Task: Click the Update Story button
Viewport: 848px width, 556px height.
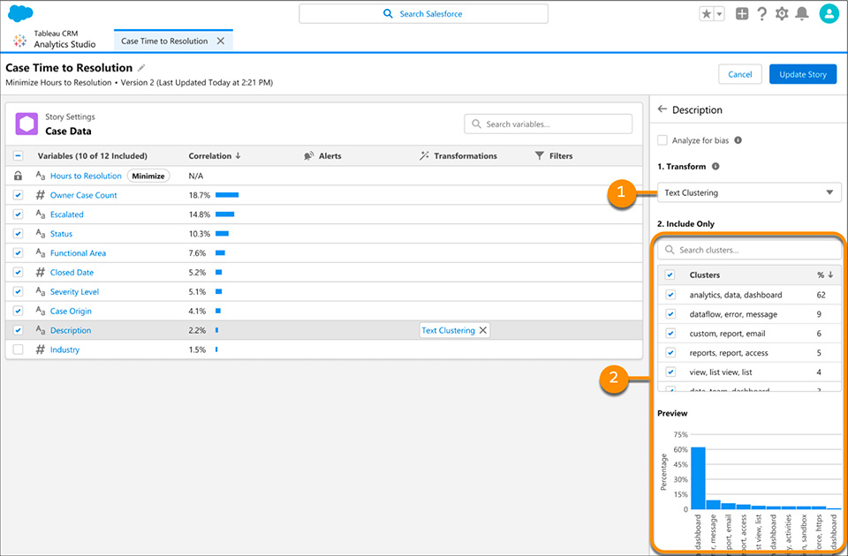Action: tap(803, 75)
